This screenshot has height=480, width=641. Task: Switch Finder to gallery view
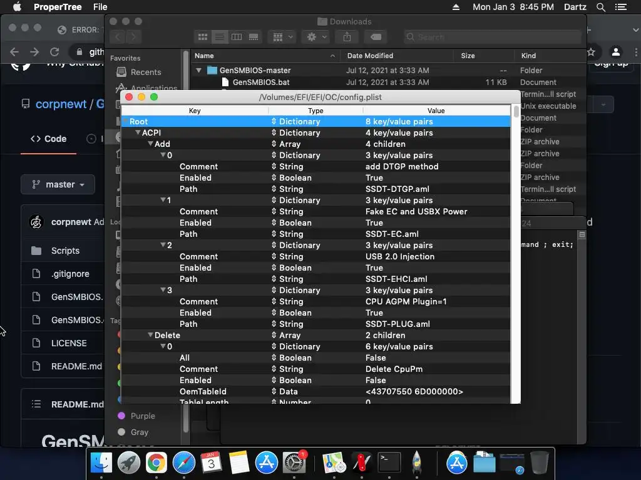point(254,37)
